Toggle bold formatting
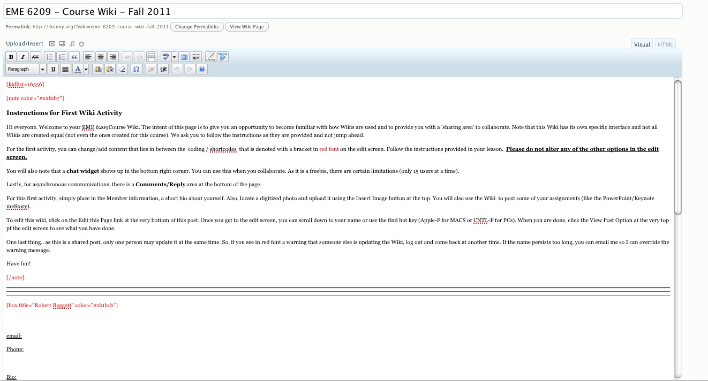The height and width of the screenshot is (381, 708). pos(11,57)
